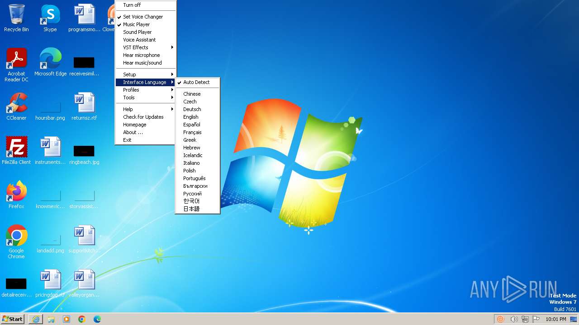Open Windows Explorer folder in taskbar

coord(51,319)
